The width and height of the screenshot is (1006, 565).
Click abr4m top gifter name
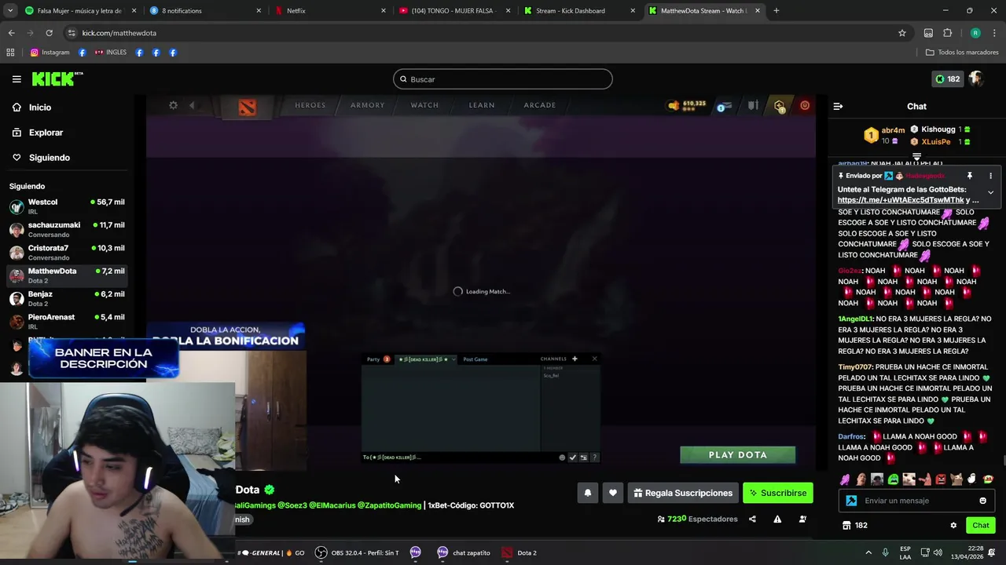point(893,130)
